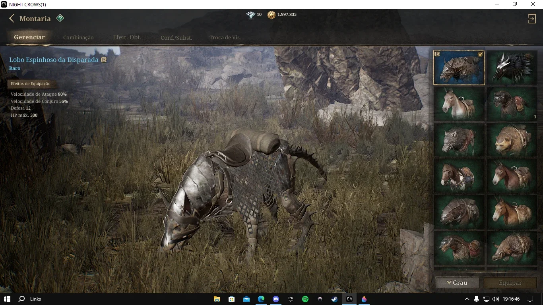Screen dimensions: 543x305
Task: Click the HP máx. 300 stat
Action: click(x=24, y=115)
